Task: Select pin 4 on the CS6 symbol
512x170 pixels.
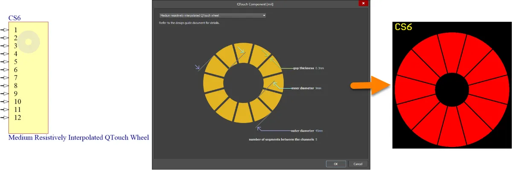Action: click(9, 54)
